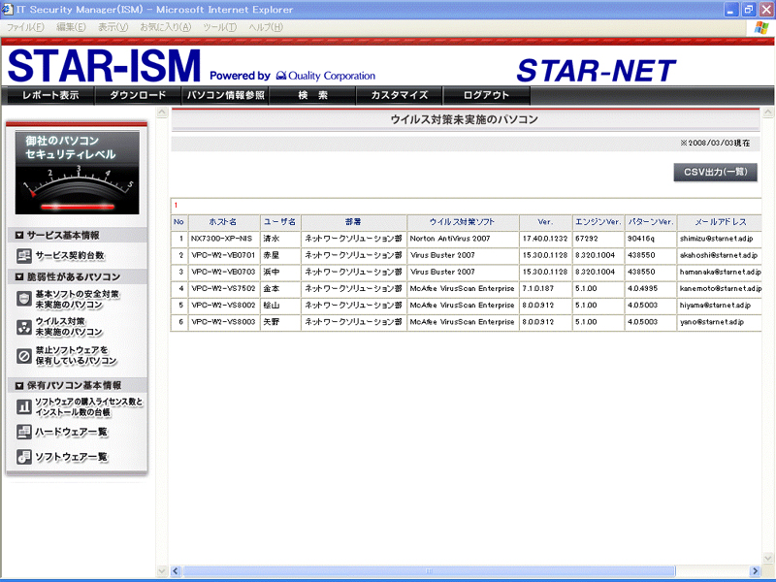Click email shimizu@starnet.ad.jp
This screenshot has width=776, height=582.
coord(716,239)
